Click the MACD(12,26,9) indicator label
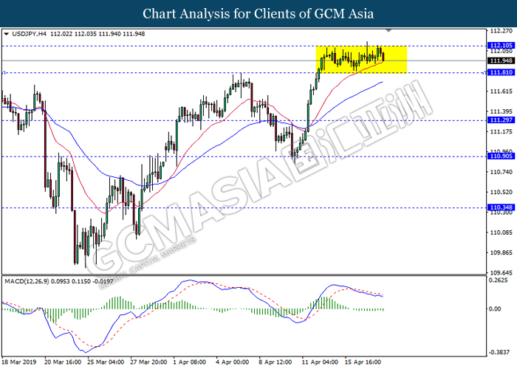517x369 pixels. click(x=27, y=281)
